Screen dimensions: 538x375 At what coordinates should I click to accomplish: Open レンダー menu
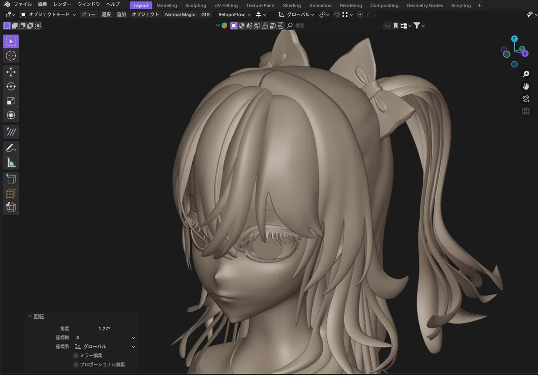coord(62,4)
